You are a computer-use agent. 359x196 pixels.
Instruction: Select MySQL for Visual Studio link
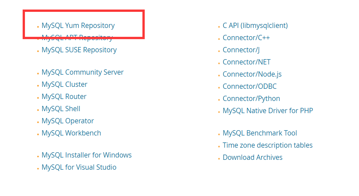pyautogui.click(x=79, y=167)
